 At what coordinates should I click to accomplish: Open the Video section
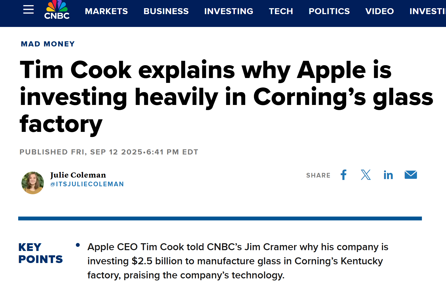(x=380, y=11)
